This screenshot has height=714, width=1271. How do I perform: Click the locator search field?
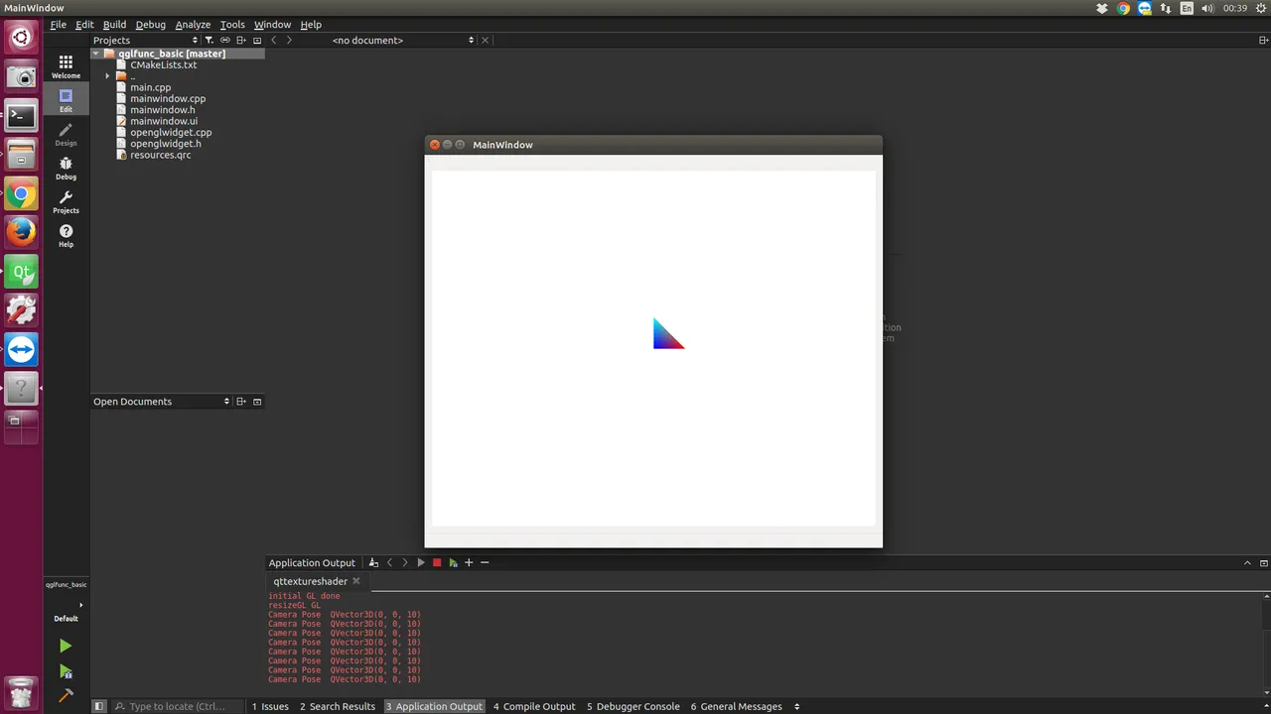pos(177,706)
